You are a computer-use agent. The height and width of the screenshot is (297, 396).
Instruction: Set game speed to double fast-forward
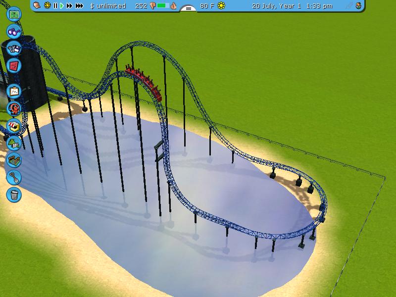click(69, 5)
